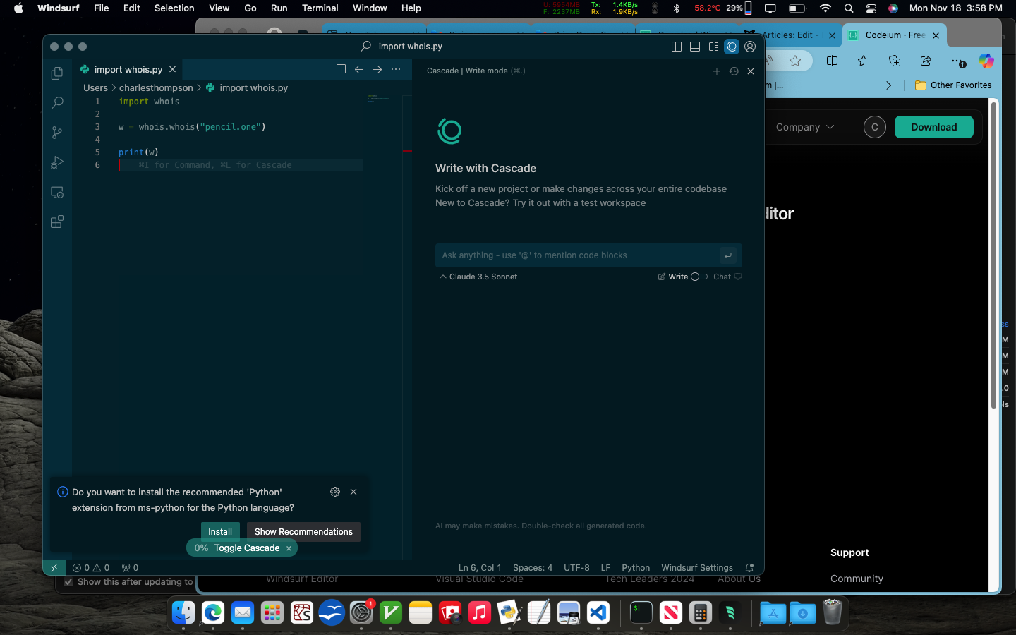Click Install for the Python extension
The width and height of the screenshot is (1016, 635).
(219, 532)
